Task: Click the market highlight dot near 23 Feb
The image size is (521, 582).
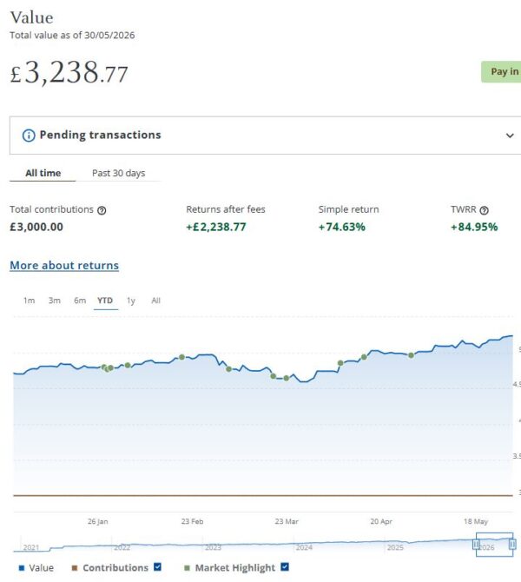Action: pyautogui.click(x=181, y=357)
